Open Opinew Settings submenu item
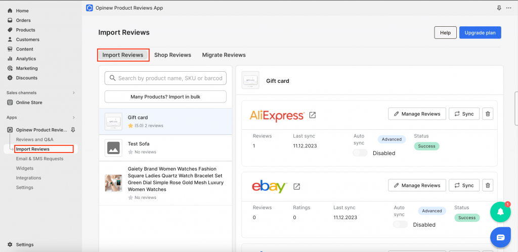 (25, 187)
